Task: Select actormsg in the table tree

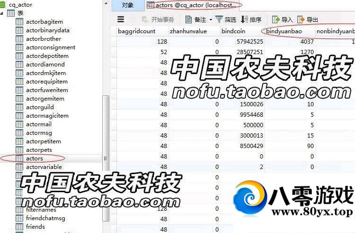Action: pyautogui.click(x=39, y=133)
